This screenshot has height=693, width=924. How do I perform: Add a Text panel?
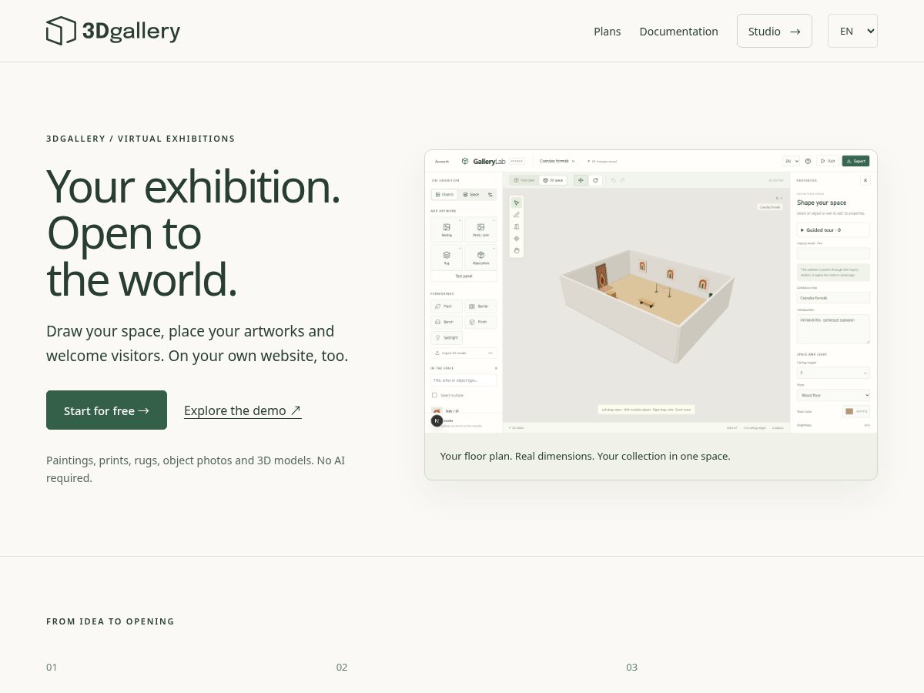(464, 276)
